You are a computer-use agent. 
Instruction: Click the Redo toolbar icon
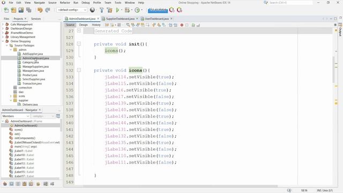point(48,10)
